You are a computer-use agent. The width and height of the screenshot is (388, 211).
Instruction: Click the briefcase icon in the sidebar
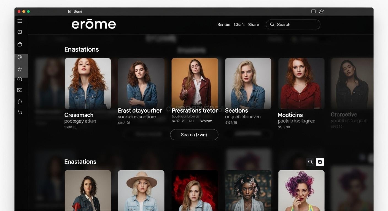coord(20,44)
